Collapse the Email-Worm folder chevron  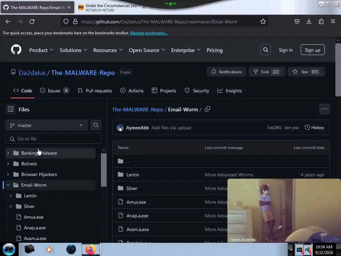coord(8,185)
